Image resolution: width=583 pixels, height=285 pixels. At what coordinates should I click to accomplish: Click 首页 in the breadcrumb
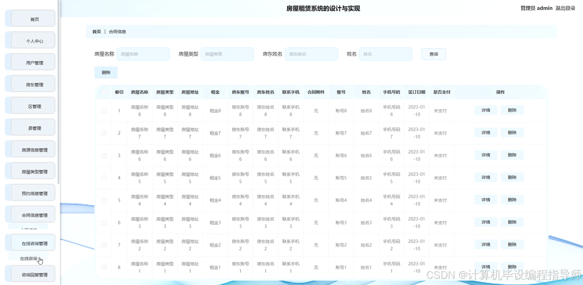click(97, 32)
